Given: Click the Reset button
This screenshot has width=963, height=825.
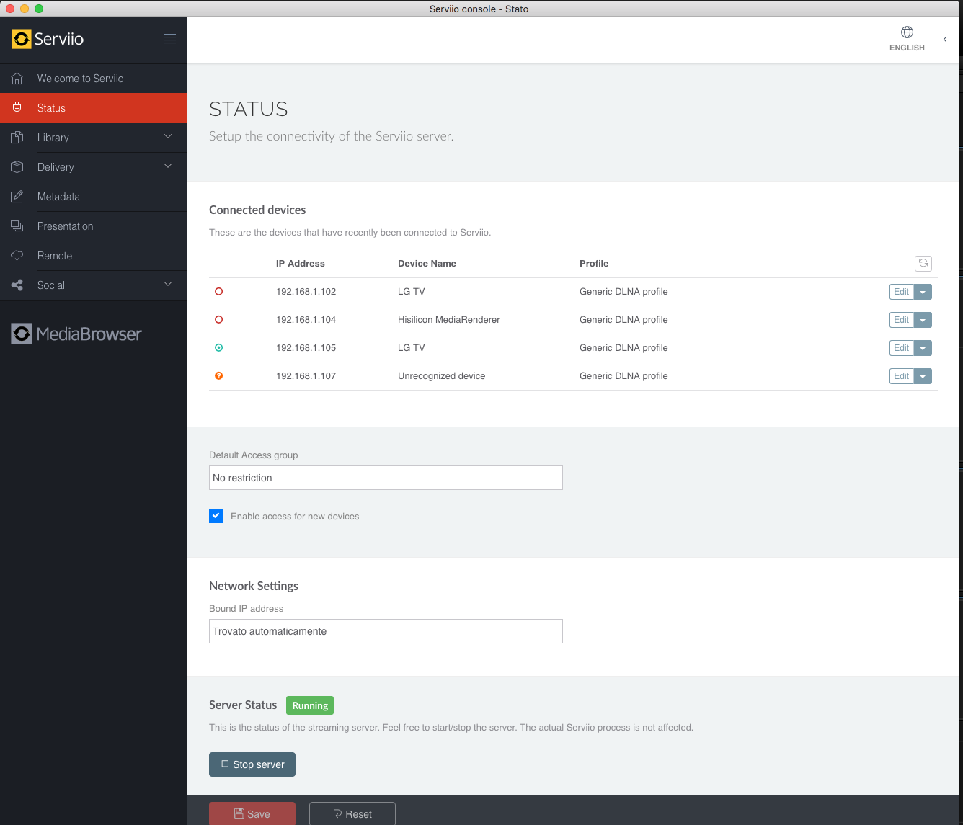Looking at the screenshot, I should 352,814.
